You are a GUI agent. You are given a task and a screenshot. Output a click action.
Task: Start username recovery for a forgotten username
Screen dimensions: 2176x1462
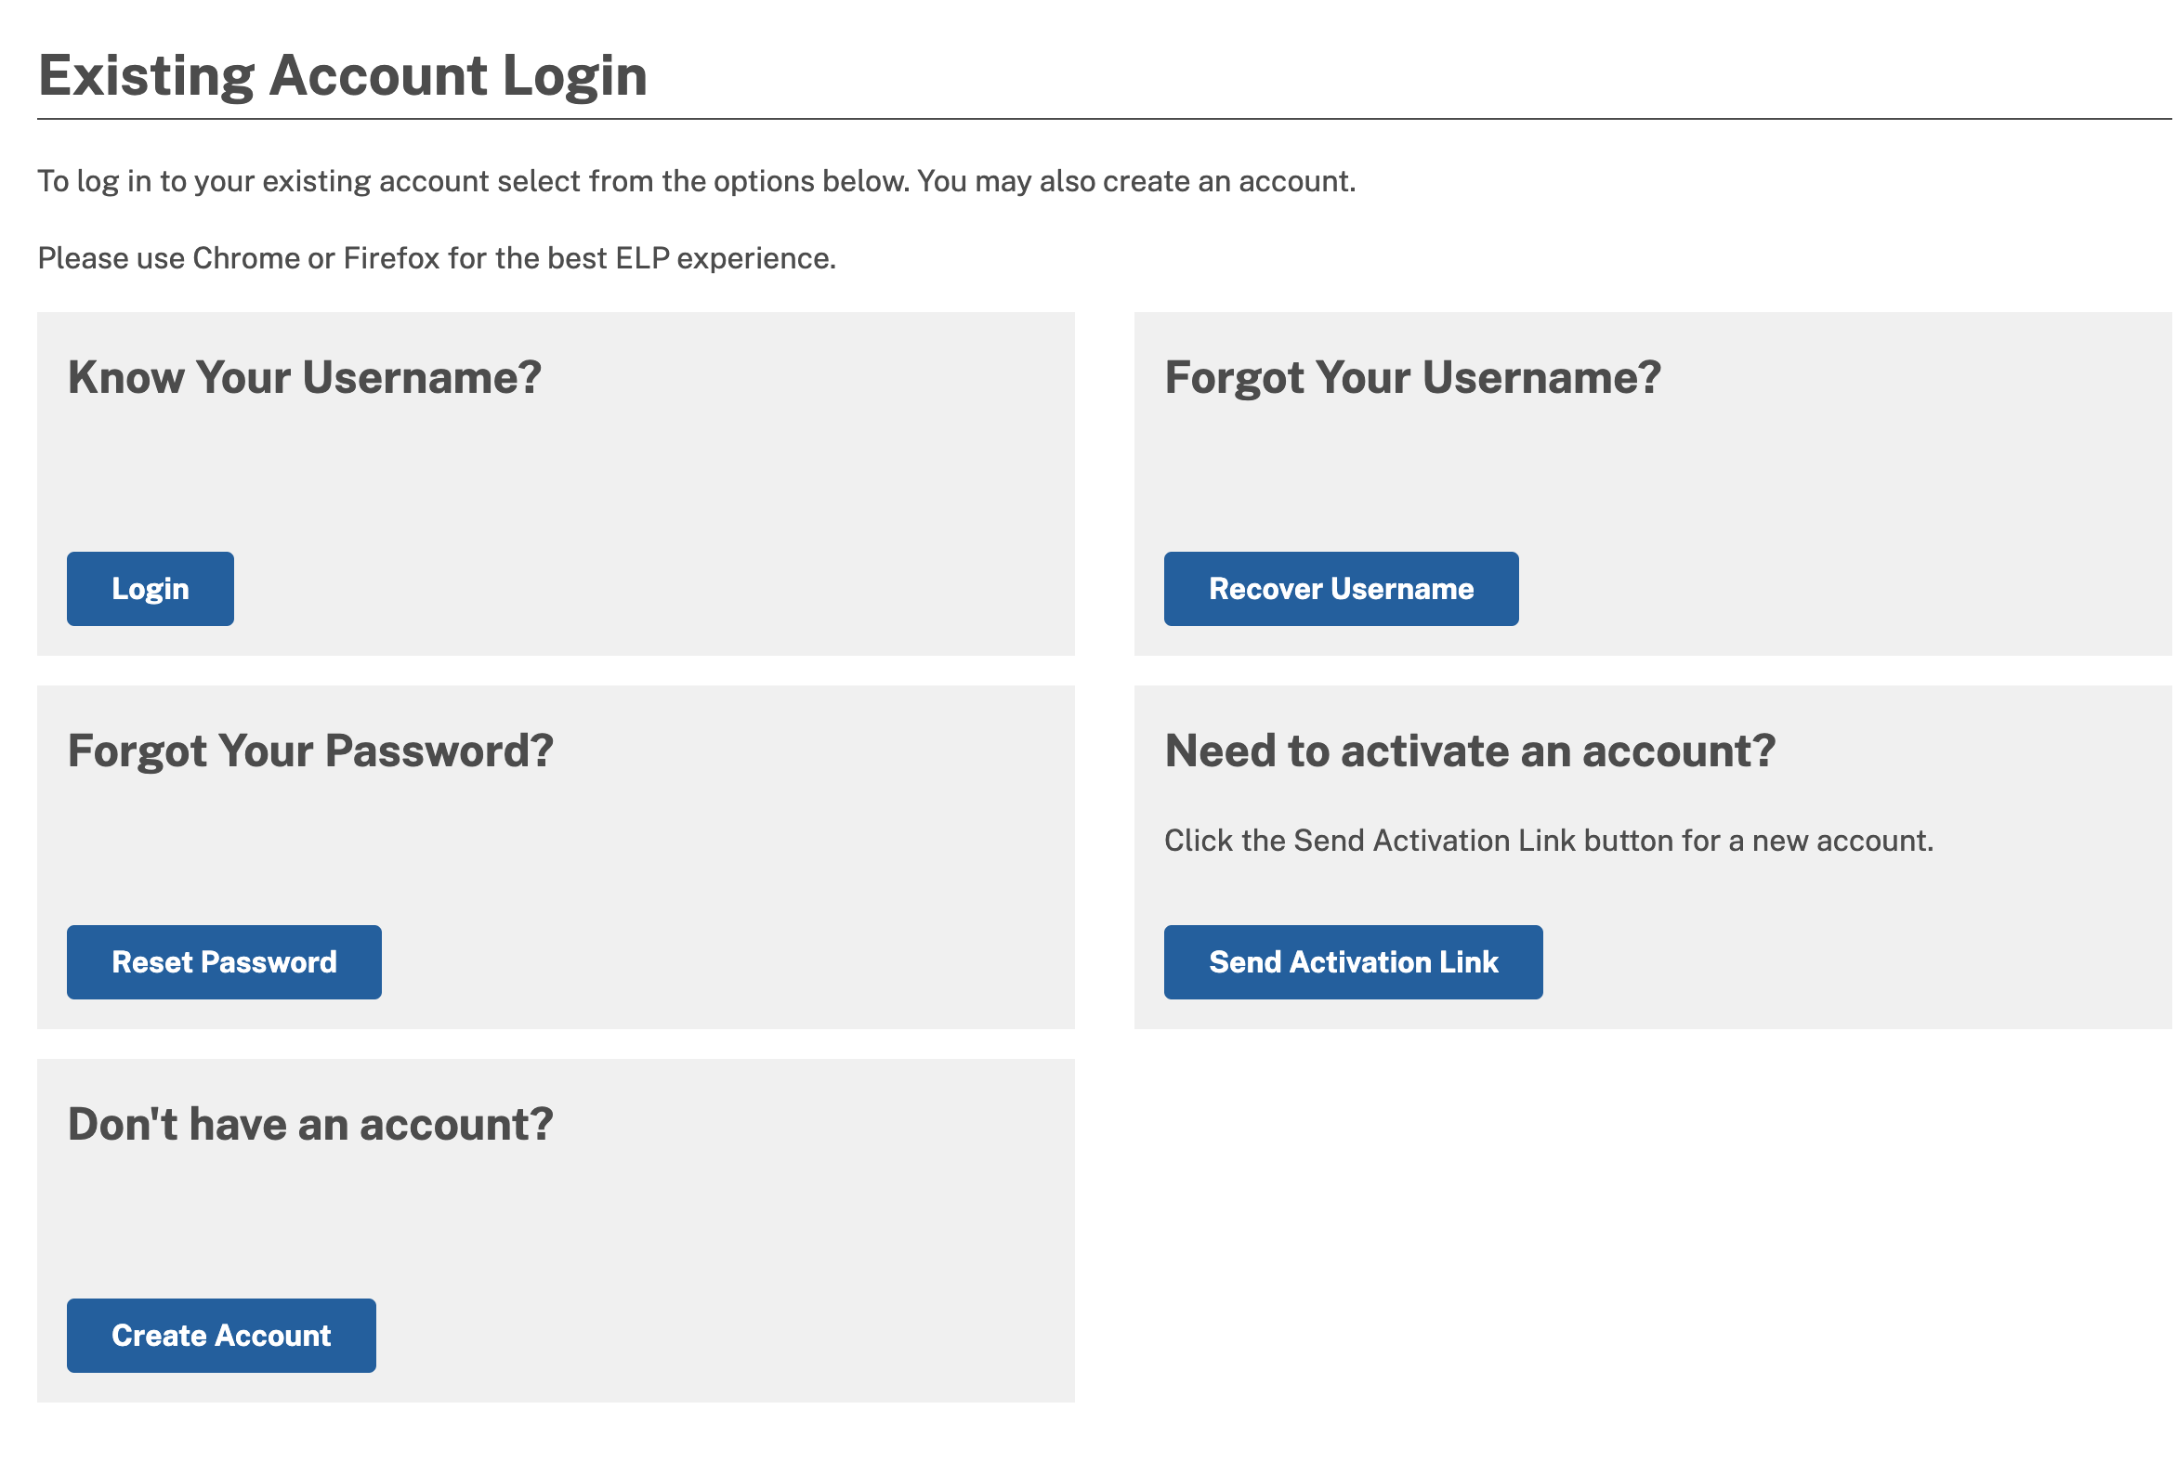pyautogui.click(x=1341, y=588)
